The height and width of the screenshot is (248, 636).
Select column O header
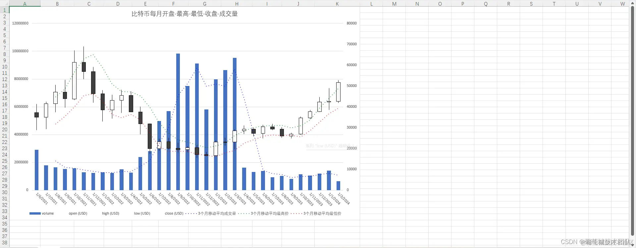tap(440, 4)
